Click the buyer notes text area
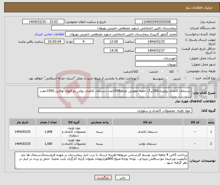 (x=101, y=160)
